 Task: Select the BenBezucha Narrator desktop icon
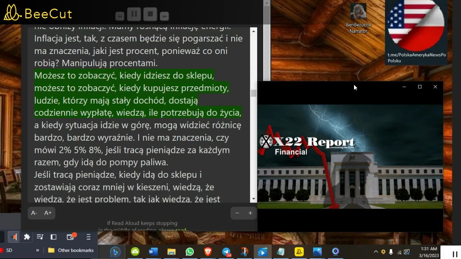click(358, 19)
